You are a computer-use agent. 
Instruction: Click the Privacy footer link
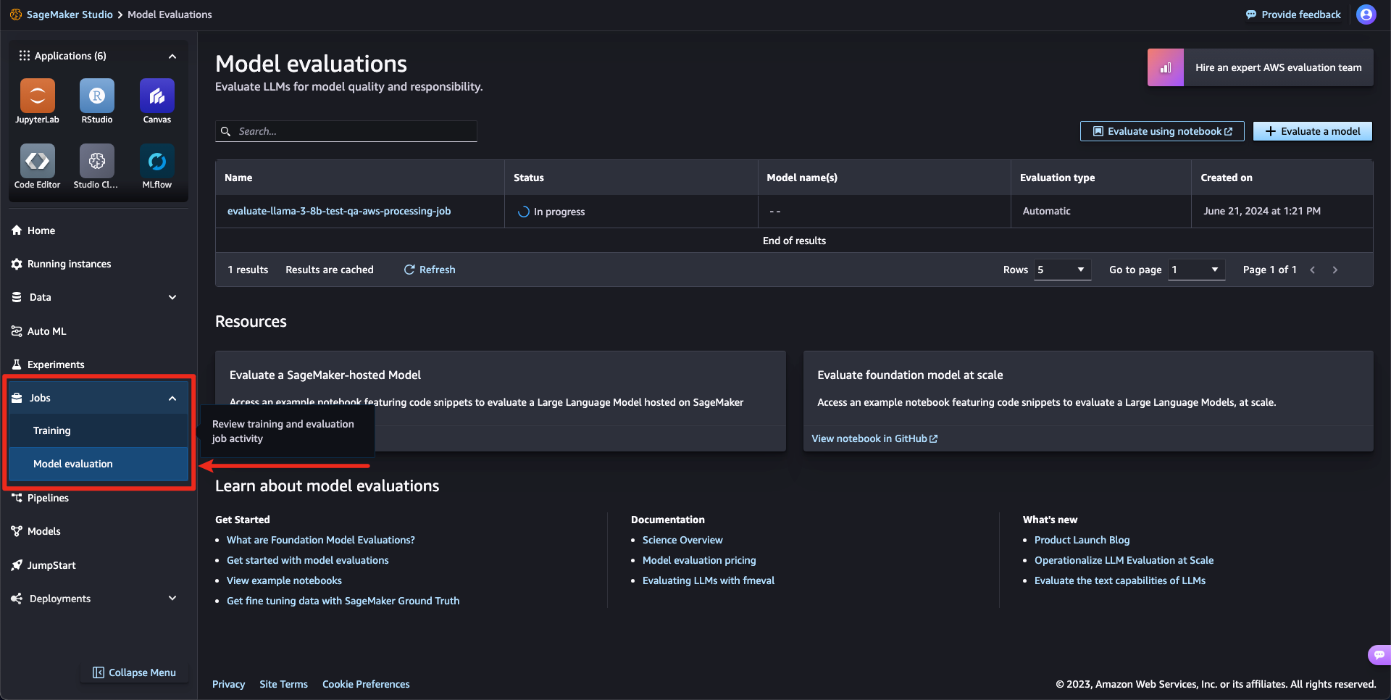[228, 684]
